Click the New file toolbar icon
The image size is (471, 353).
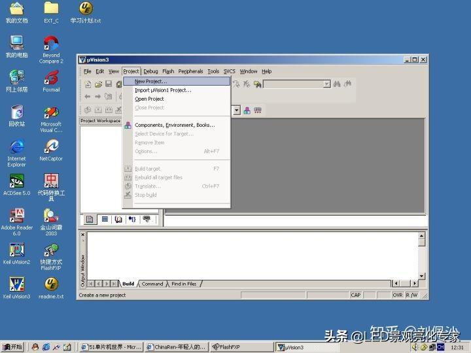88,84
